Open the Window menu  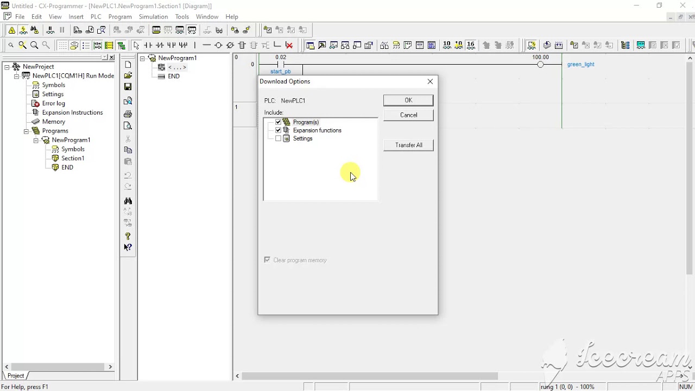coord(207,17)
